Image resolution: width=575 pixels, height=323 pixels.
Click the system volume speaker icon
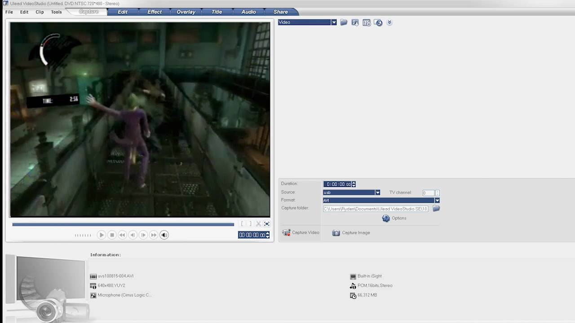tap(164, 235)
